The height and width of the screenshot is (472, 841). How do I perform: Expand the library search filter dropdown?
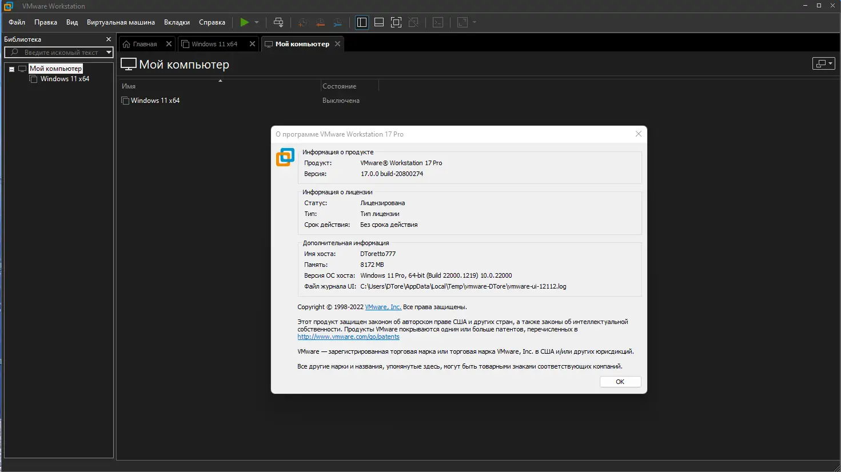pyautogui.click(x=109, y=53)
